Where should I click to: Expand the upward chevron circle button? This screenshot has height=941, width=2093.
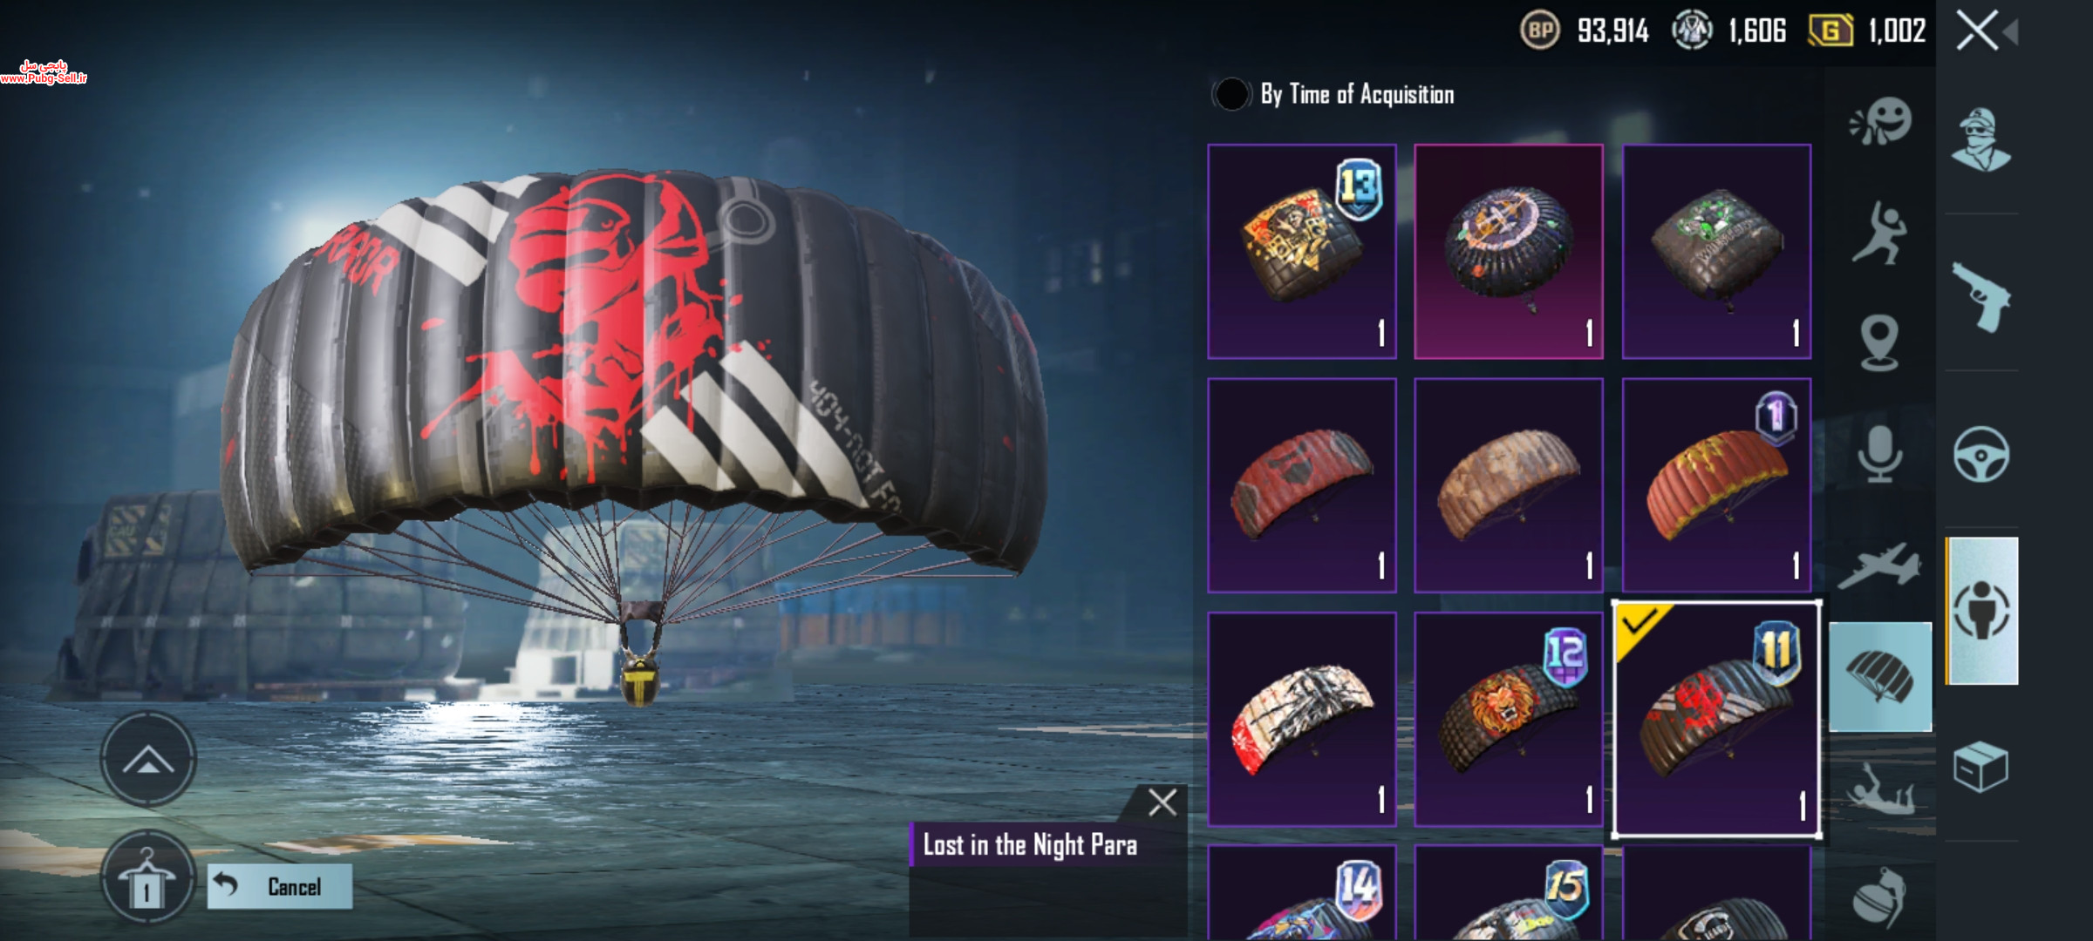(147, 760)
